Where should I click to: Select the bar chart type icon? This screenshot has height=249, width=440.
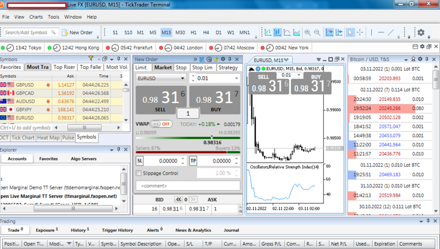click(x=268, y=33)
